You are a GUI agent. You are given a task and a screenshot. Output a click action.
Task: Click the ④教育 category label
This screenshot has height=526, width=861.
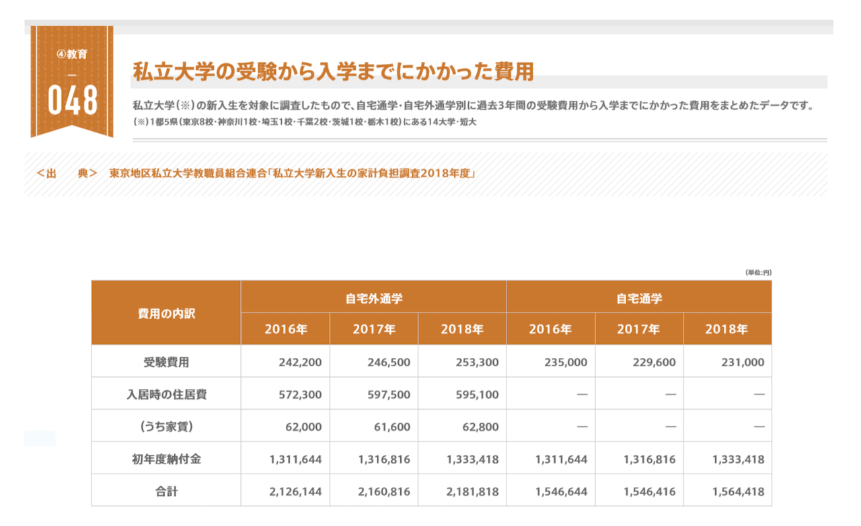pos(72,53)
